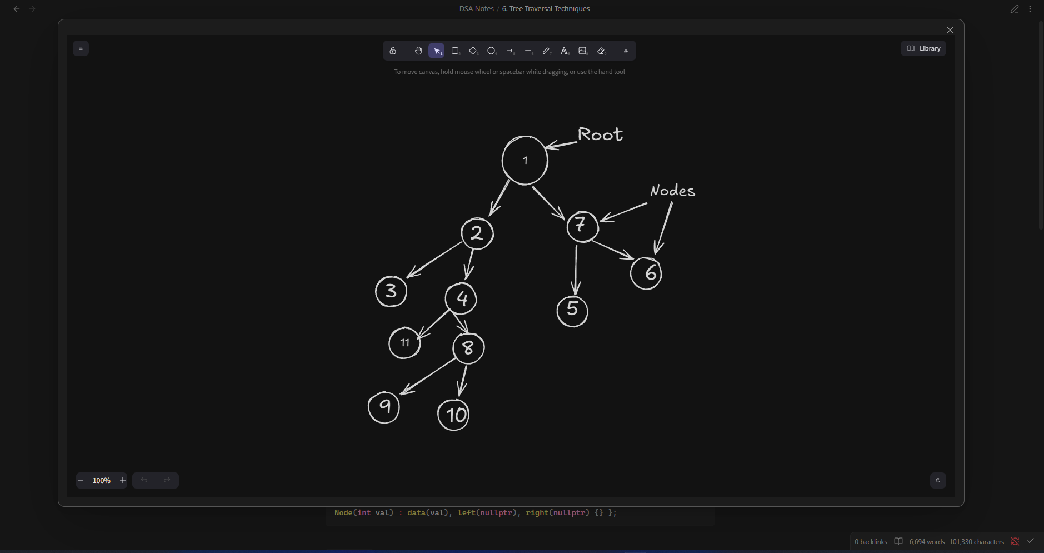Image resolution: width=1044 pixels, height=553 pixels.
Task: Select the tree node circle 2
Action: pyautogui.click(x=477, y=233)
